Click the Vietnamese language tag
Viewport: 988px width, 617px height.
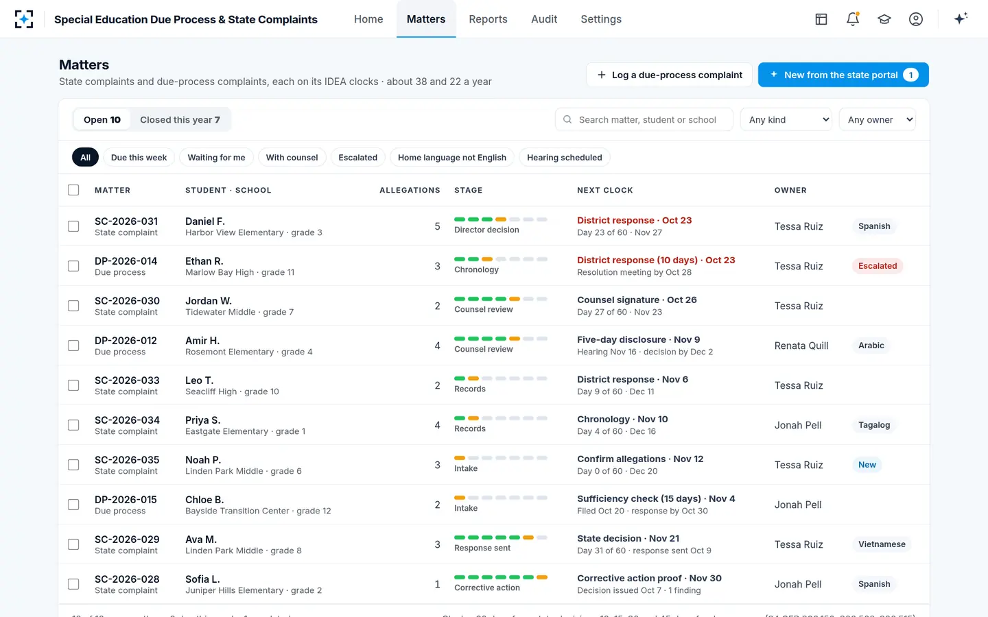pos(882,544)
